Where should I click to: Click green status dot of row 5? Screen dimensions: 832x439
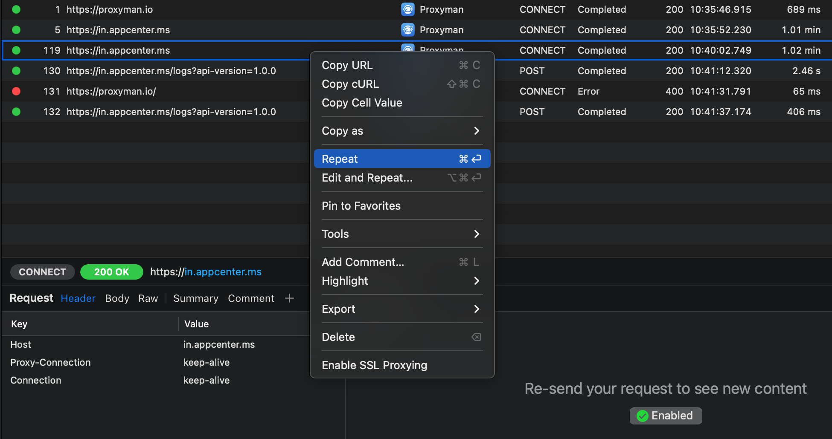tap(16, 30)
